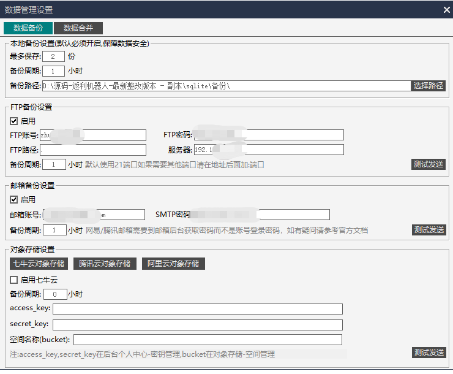Screen dimensions: 453x374
Task: Open the 数据合并 tab
Action: point(78,28)
